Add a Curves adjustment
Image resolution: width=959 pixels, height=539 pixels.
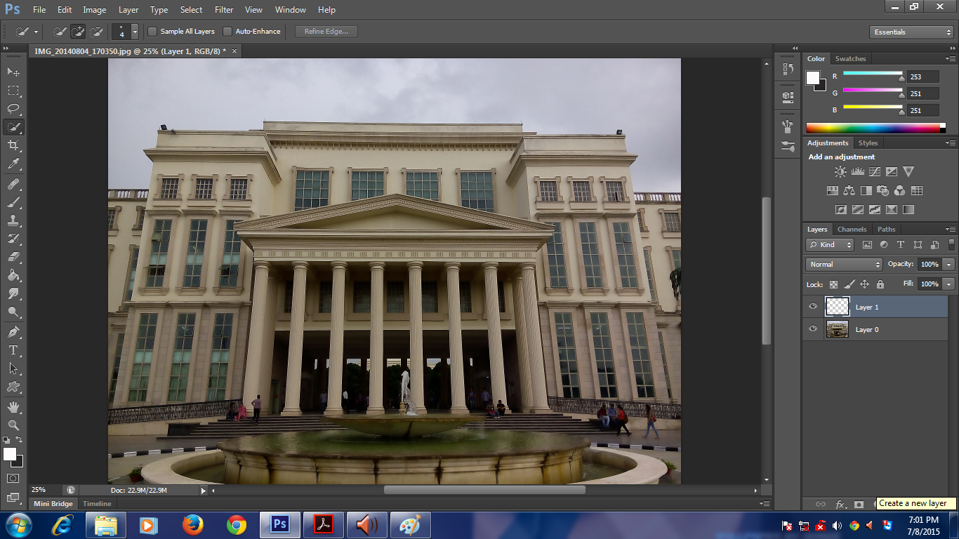(x=874, y=171)
